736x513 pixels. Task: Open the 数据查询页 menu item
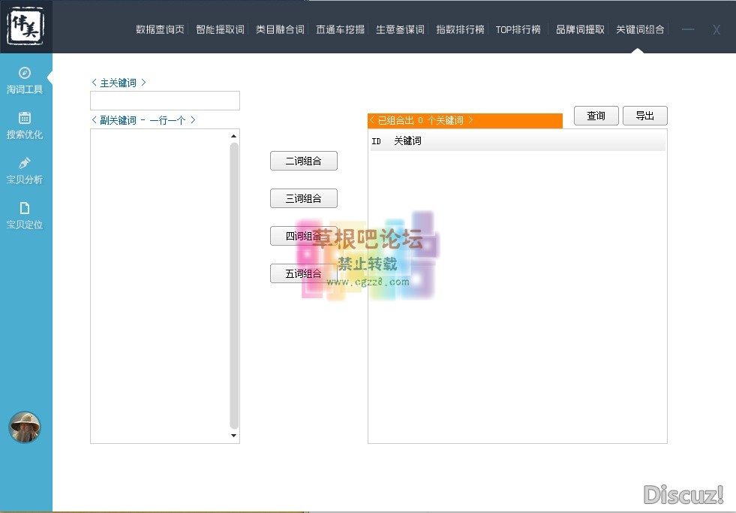point(159,29)
